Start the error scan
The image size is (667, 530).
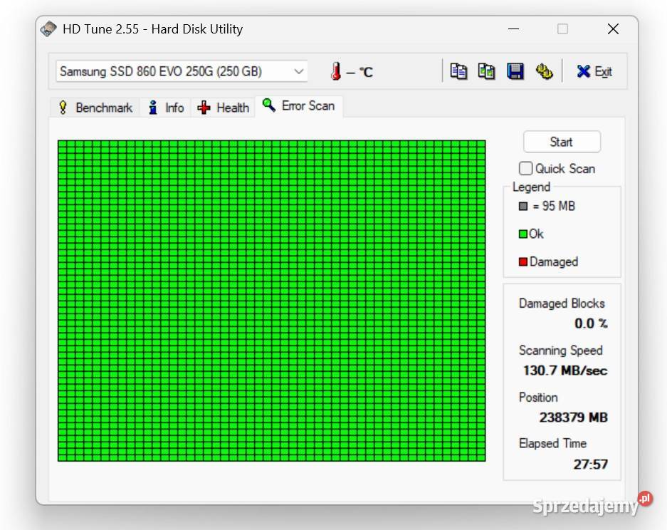562,142
